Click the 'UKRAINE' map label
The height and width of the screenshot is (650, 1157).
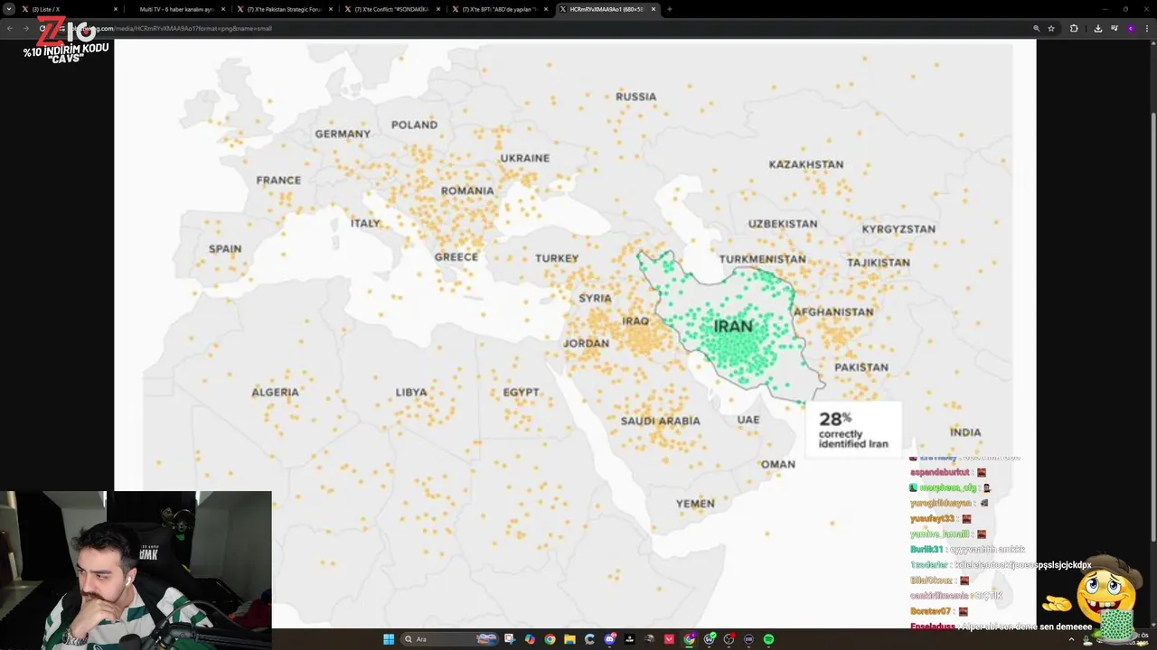524,158
